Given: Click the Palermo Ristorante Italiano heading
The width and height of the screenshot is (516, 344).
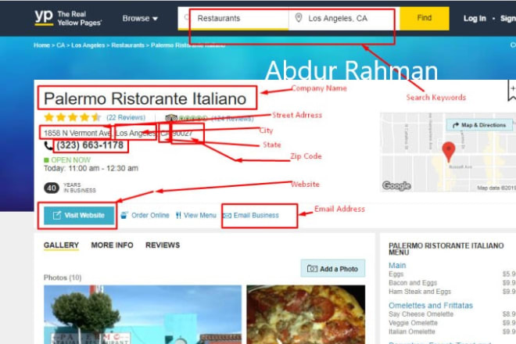Looking at the screenshot, I should 145,99.
